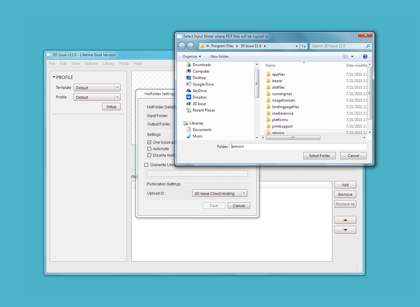Click the search magnifier icon
Viewport: 420px width, 307px height.
point(368,46)
